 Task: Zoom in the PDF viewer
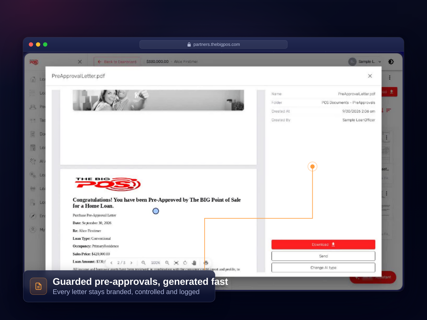(x=167, y=263)
